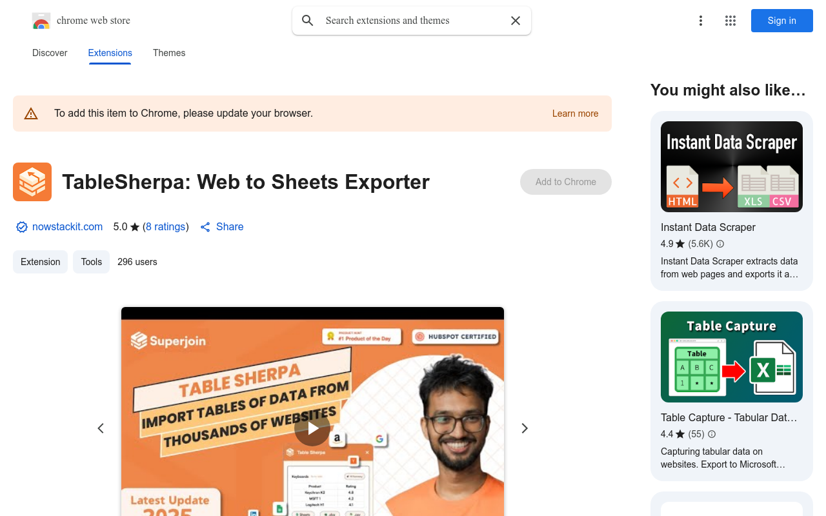
Task: Show the next screenshot with right chevron
Action: coord(525,428)
